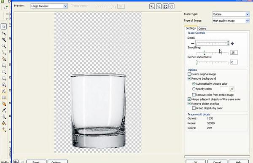Screen dimensions: 253x163
Task: Enable Delete original image checkbox
Action: [x=189, y=74]
